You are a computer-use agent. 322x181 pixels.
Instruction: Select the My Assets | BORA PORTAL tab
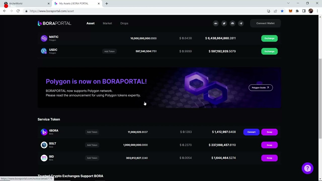click(x=77, y=4)
